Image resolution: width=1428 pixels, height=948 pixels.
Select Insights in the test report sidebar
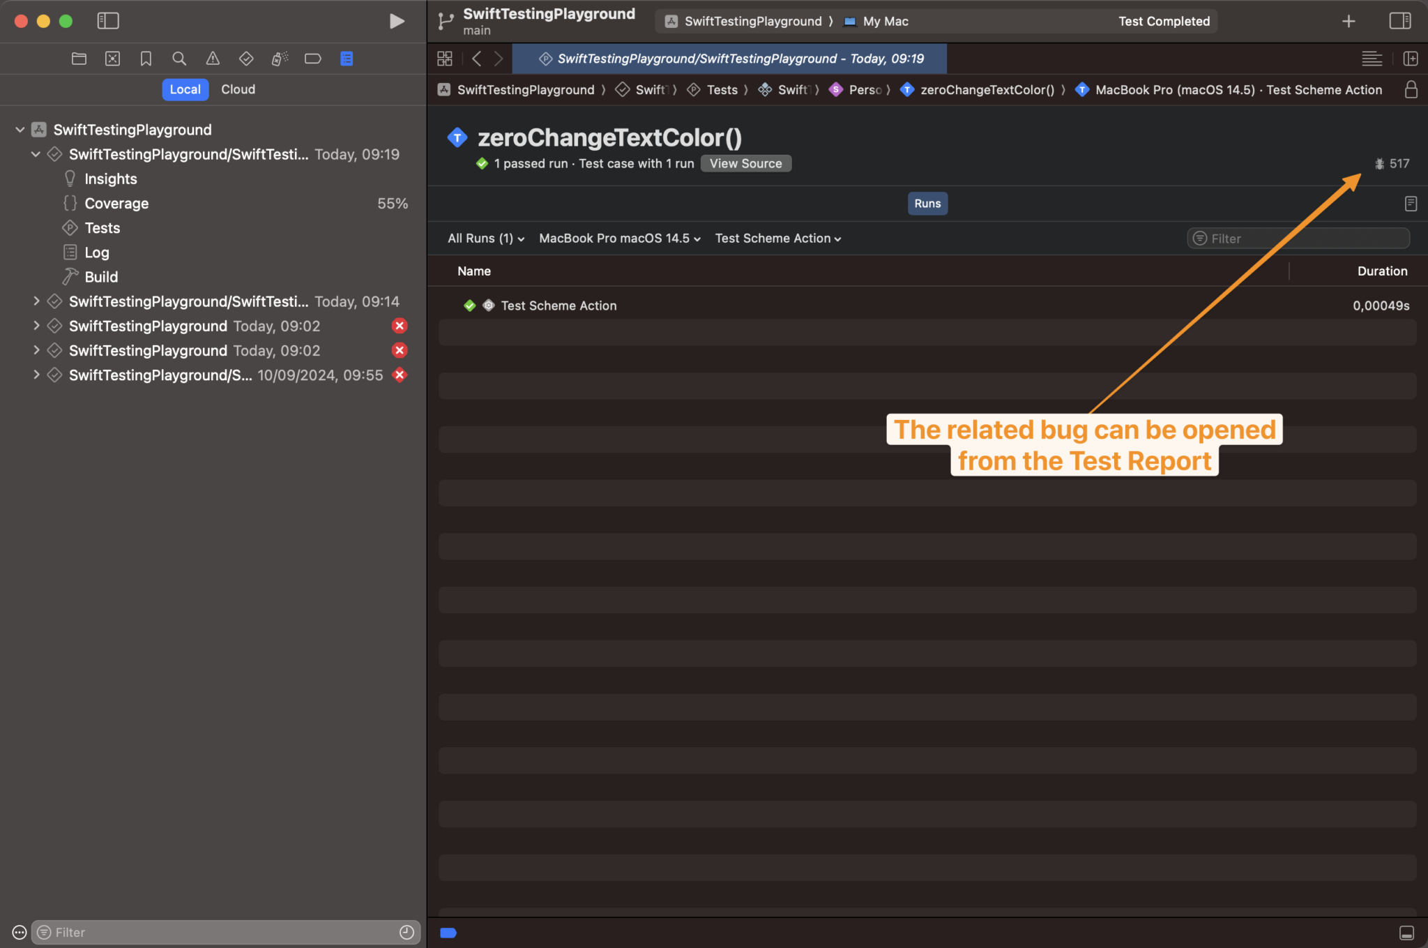[111, 179]
